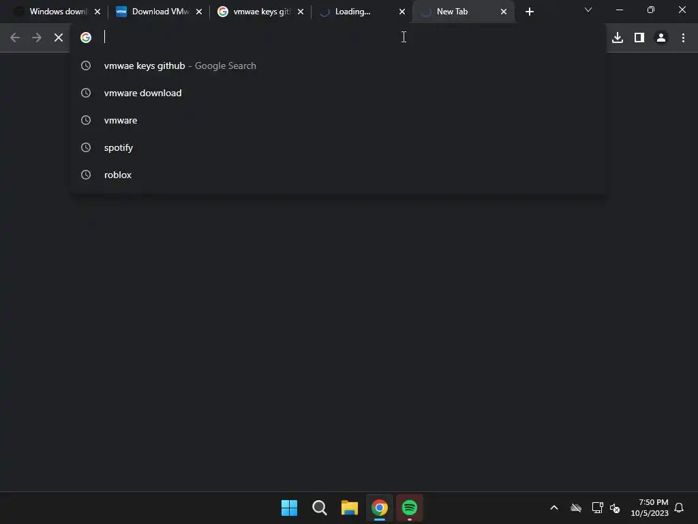The width and height of the screenshot is (698, 524).
Task: Pick the 'roblox' history suggestion
Action: [x=337, y=175]
